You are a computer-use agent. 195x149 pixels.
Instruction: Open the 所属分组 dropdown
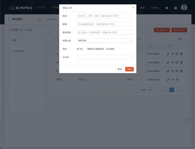pos(105,41)
